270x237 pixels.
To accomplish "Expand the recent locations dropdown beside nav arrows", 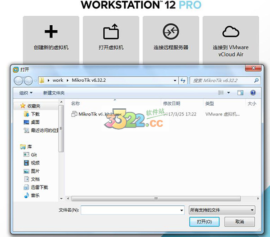I will click(35, 81).
